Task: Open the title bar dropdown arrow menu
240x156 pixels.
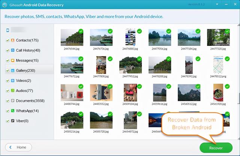Action: click(x=217, y=4)
